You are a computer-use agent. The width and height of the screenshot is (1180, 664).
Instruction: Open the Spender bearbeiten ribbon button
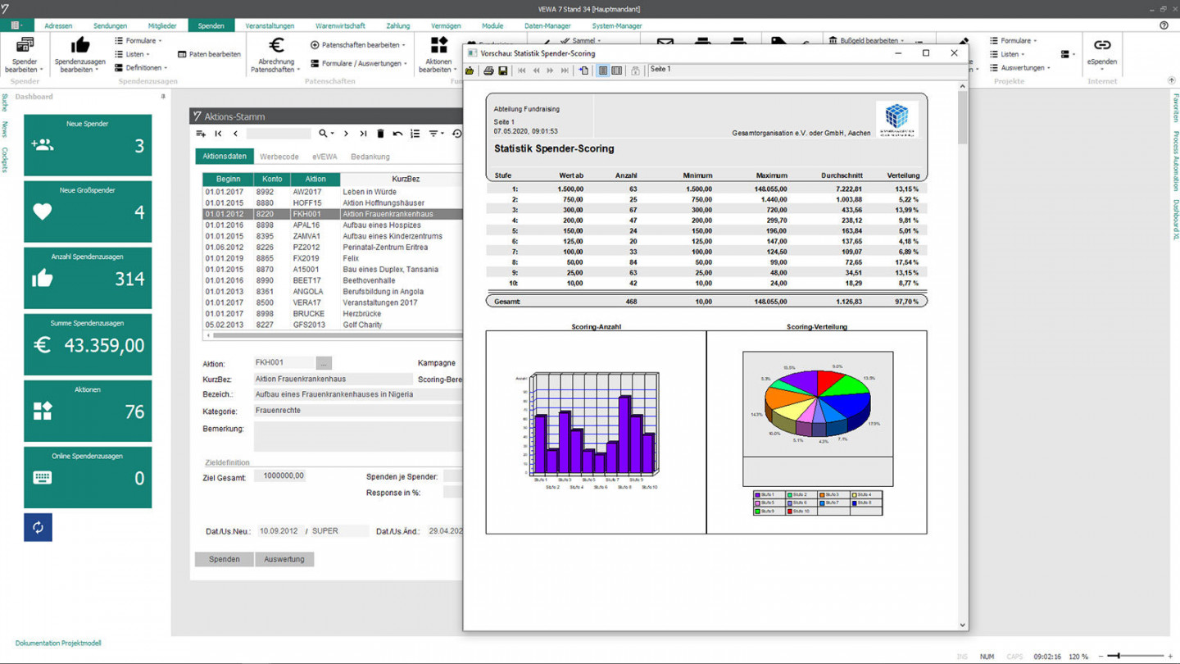pos(25,54)
